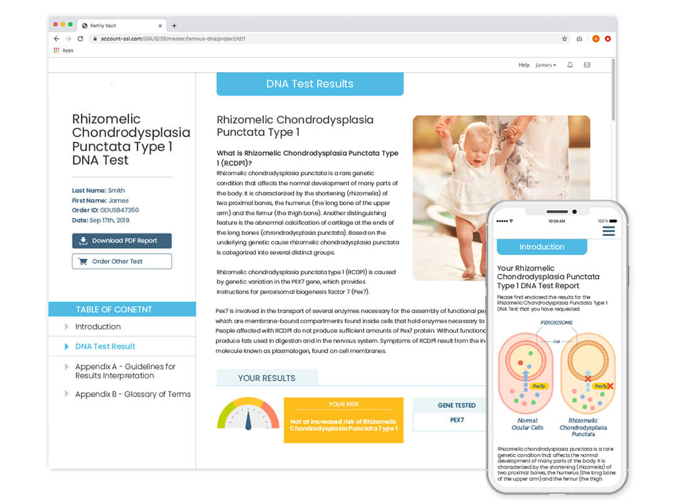Click the orange profile avatar icon
The height and width of the screenshot is (501, 677).
(x=596, y=38)
